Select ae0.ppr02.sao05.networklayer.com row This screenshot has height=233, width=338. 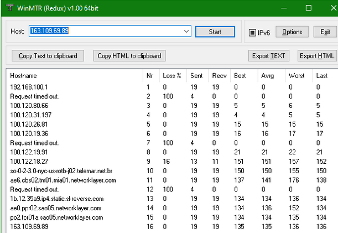[172, 208]
